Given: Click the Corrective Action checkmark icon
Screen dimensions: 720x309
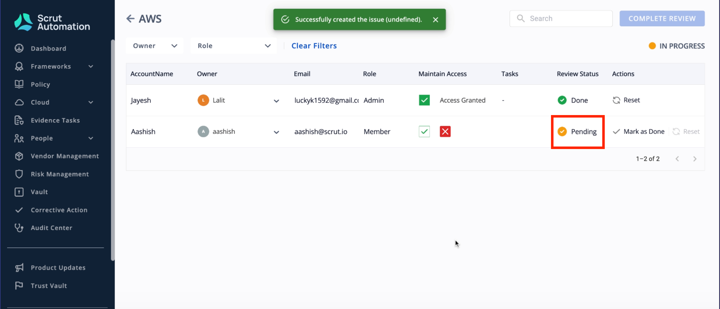Looking at the screenshot, I should [19, 210].
